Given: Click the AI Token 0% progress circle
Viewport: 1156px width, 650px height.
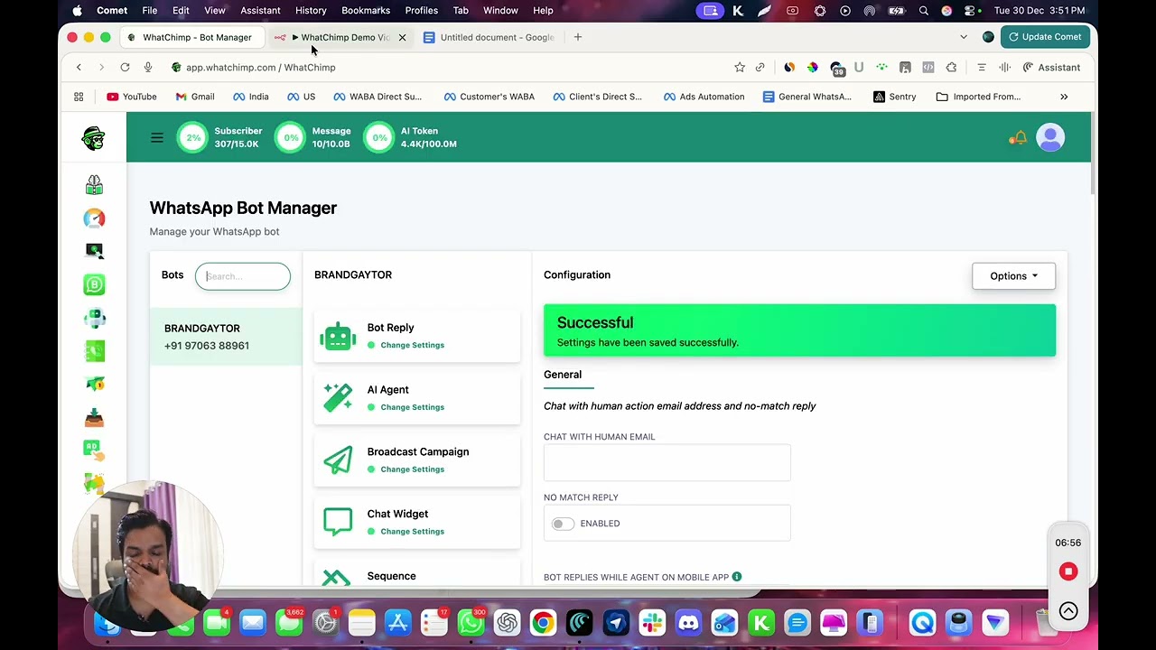Looking at the screenshot, I should pyautogui.click(x=379, y=138).
